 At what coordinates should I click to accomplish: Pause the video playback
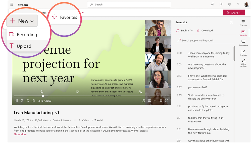pyautogui.click(x=16, y=101)
